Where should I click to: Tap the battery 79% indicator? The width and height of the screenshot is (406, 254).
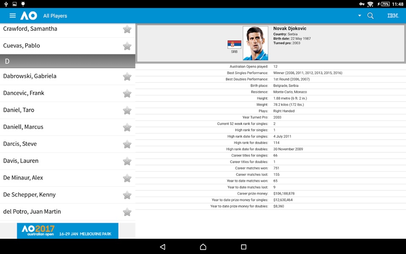tap(384, 4)
